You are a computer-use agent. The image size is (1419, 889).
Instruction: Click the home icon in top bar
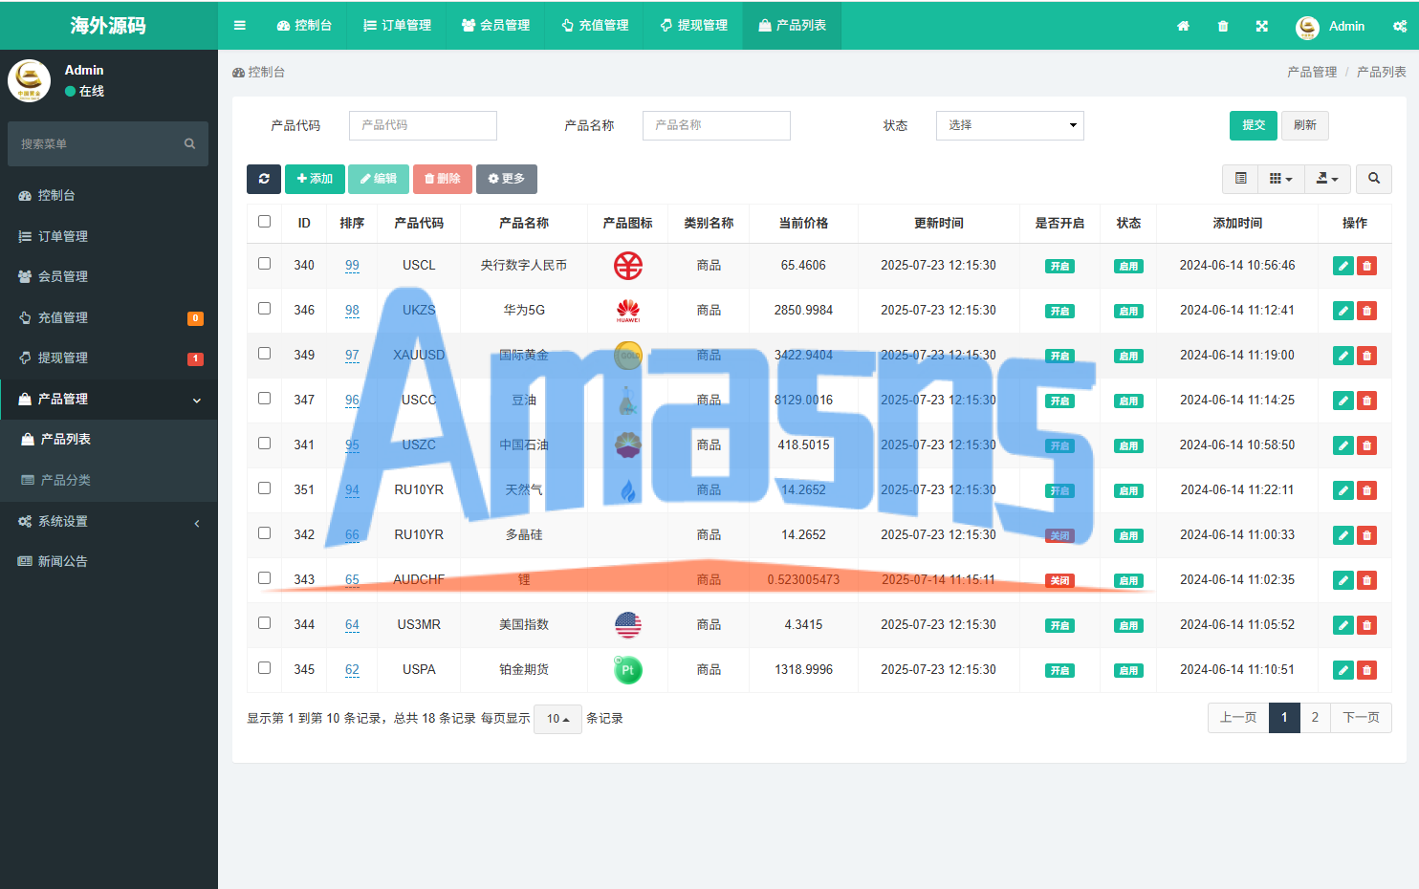(x=1183, y=26)
